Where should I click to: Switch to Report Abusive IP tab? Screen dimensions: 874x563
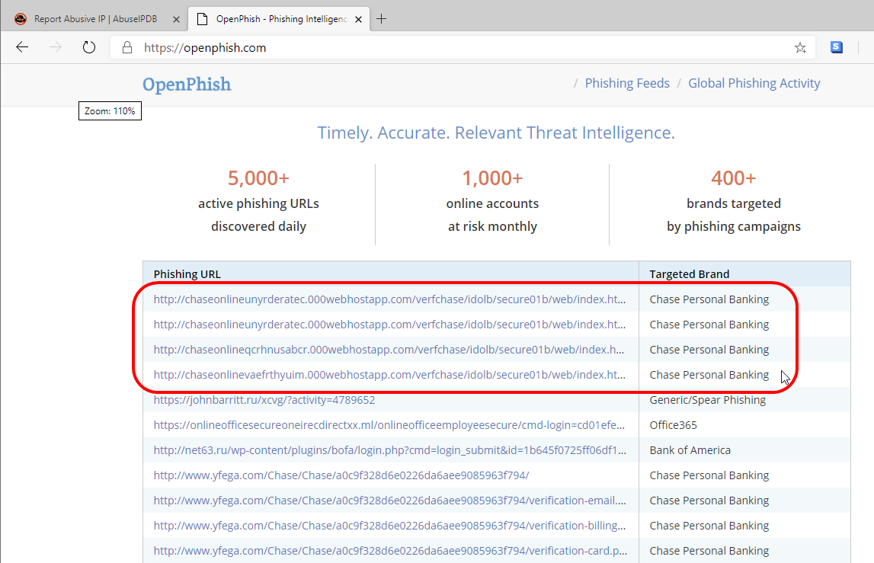pos(95,19)
